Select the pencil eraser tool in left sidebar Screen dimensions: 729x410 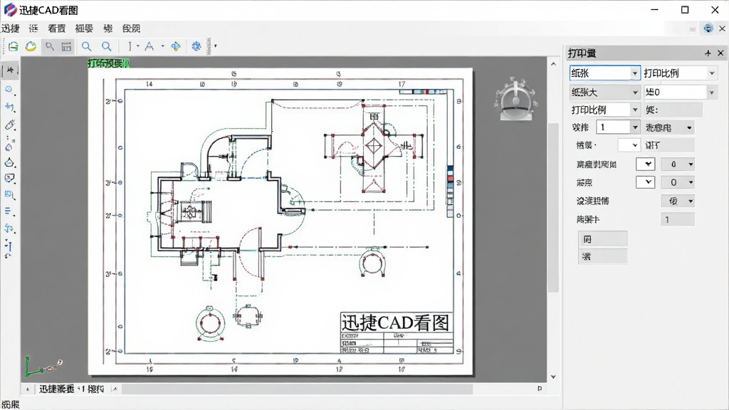10,125
